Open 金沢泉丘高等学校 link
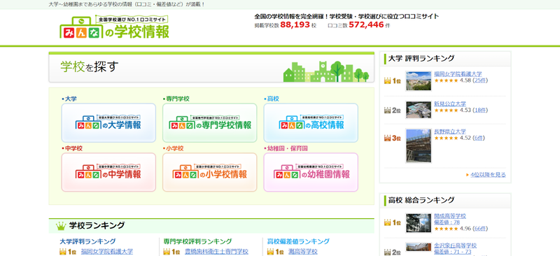The image size is (560, 256). click(456, 246)
